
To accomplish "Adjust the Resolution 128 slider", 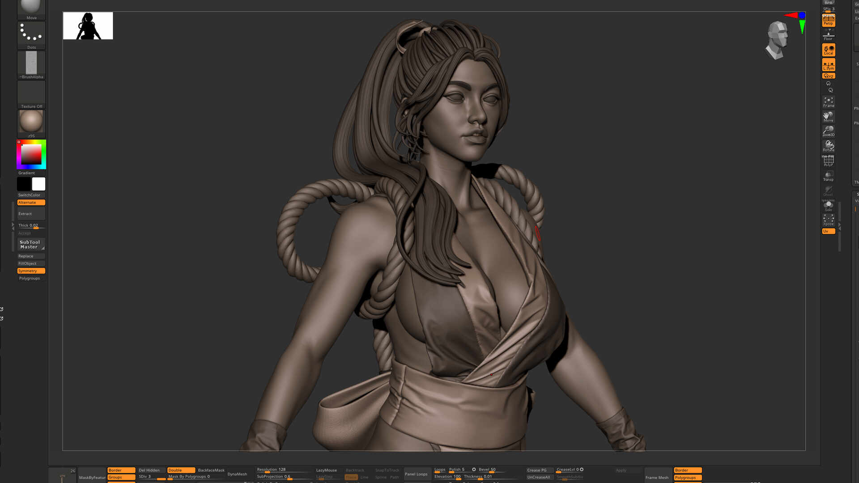I will [284, 470].
